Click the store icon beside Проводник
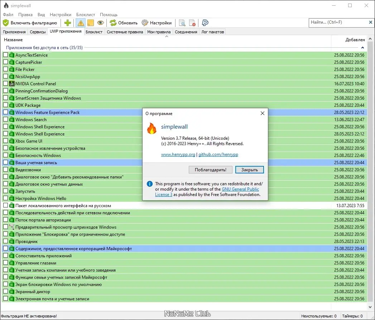This screenshot has width=375, height=320. click(x=12, y=241)
